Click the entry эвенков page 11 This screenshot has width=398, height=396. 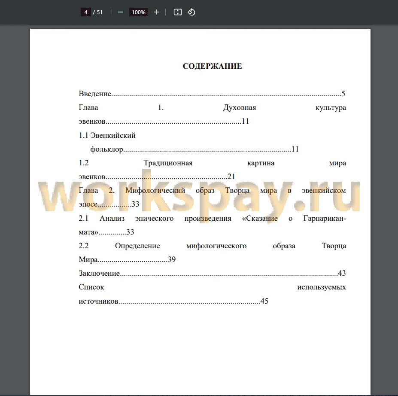164,122
